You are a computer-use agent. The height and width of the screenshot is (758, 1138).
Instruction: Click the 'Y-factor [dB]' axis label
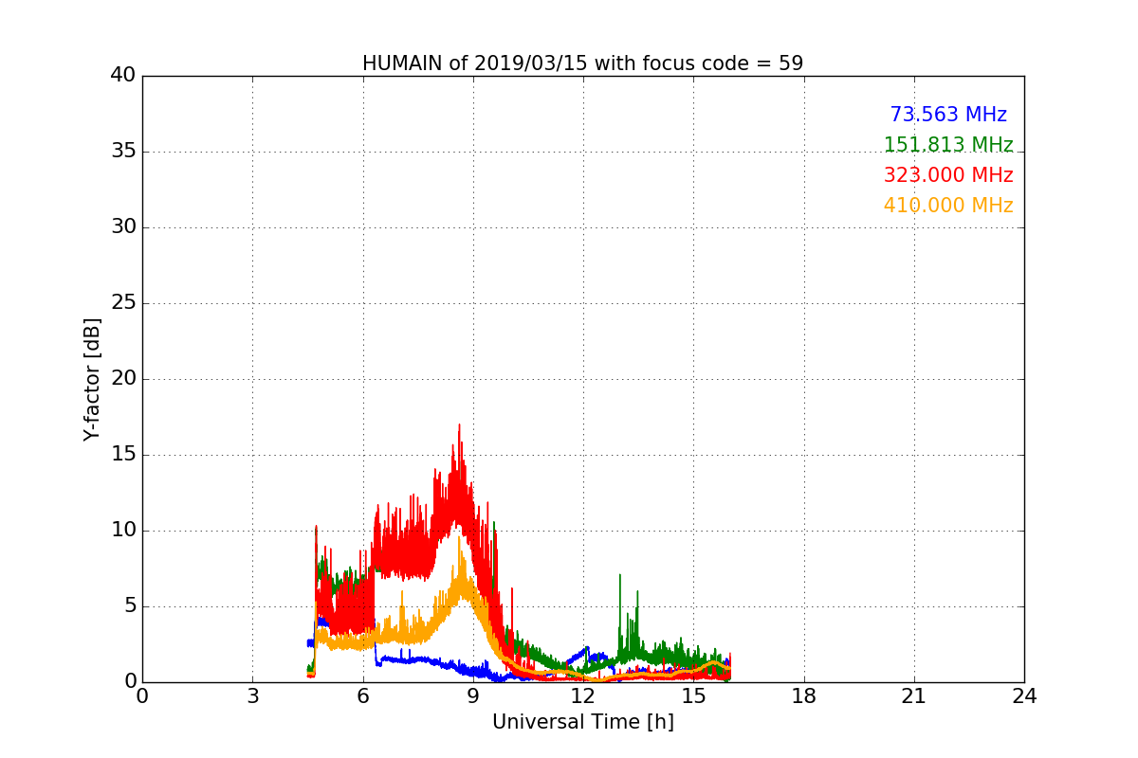(x=91, y=379)
